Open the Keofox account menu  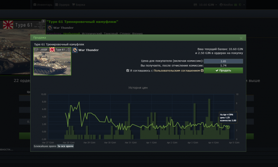pos(226,5)
